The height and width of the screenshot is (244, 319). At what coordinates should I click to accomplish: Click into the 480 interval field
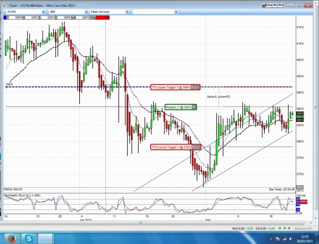[67, 12]
